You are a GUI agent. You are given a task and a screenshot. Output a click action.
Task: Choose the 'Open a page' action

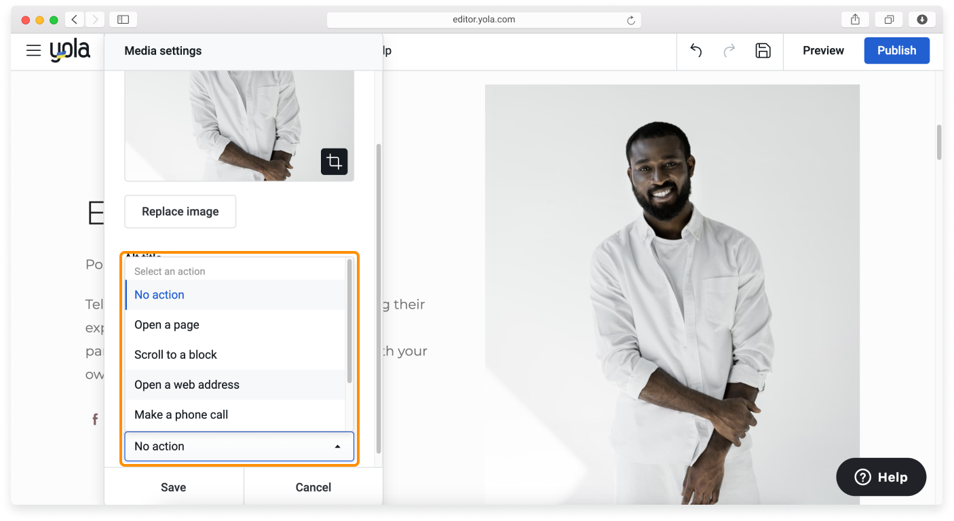pyautogui.click(x=167, y=324)
